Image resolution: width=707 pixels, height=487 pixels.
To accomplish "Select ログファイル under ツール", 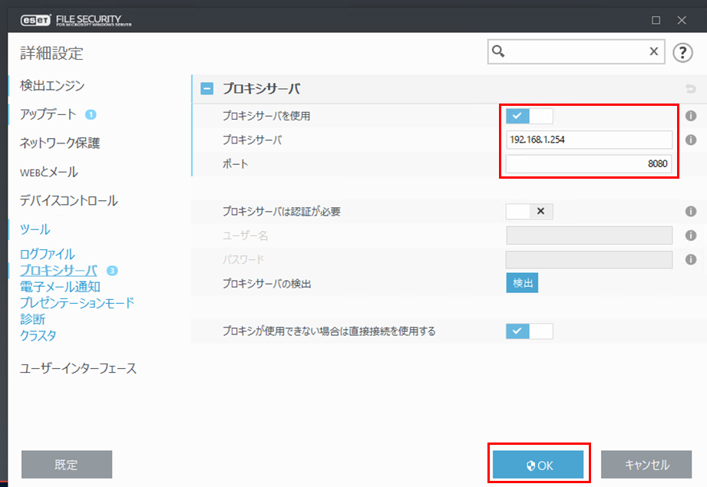I will click(48, 254).
